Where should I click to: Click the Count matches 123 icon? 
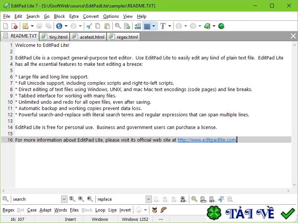tap(212, 199)
